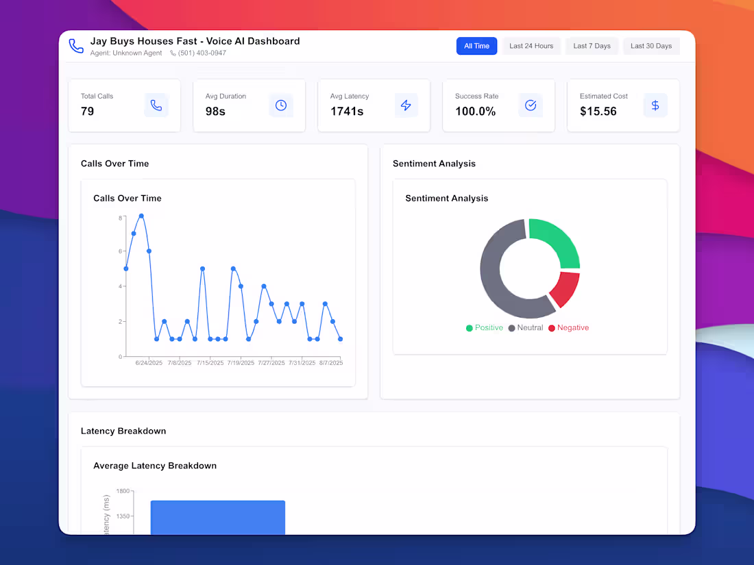Click the lightning bolt icon on Avg Latency card
The width and height of the screenshot is (754, 565).
[406, 105]
